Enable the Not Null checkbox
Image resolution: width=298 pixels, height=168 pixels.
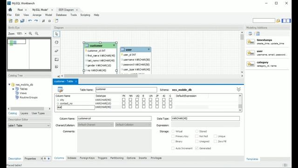196,136
